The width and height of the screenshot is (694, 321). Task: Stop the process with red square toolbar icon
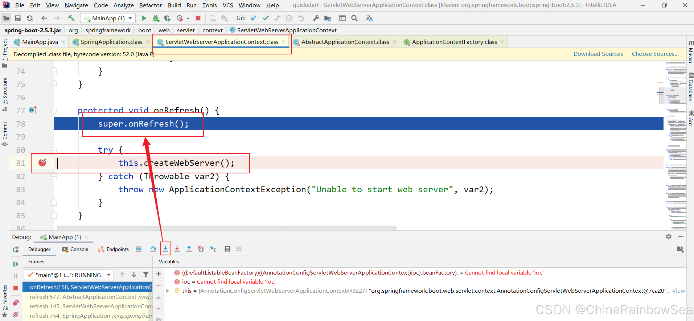coord(198,18)
